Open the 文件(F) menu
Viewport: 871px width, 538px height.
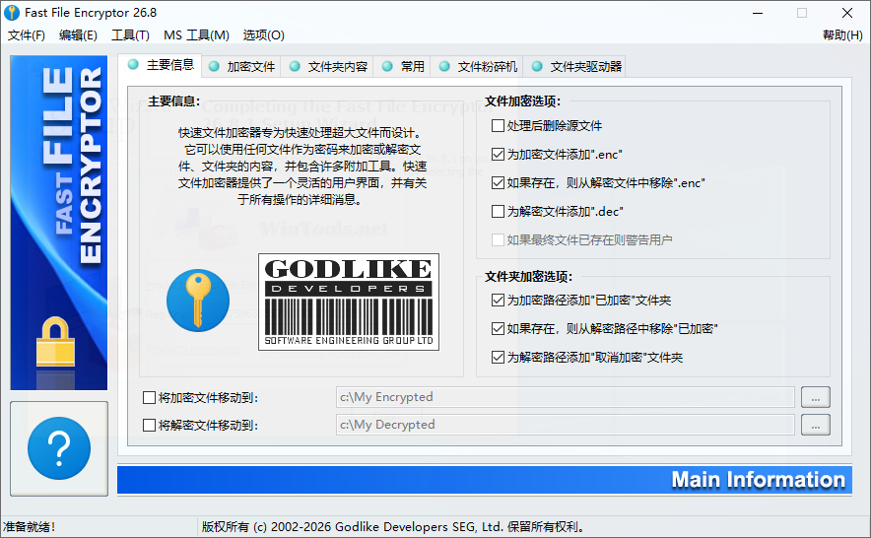click(x=26, y=35)
